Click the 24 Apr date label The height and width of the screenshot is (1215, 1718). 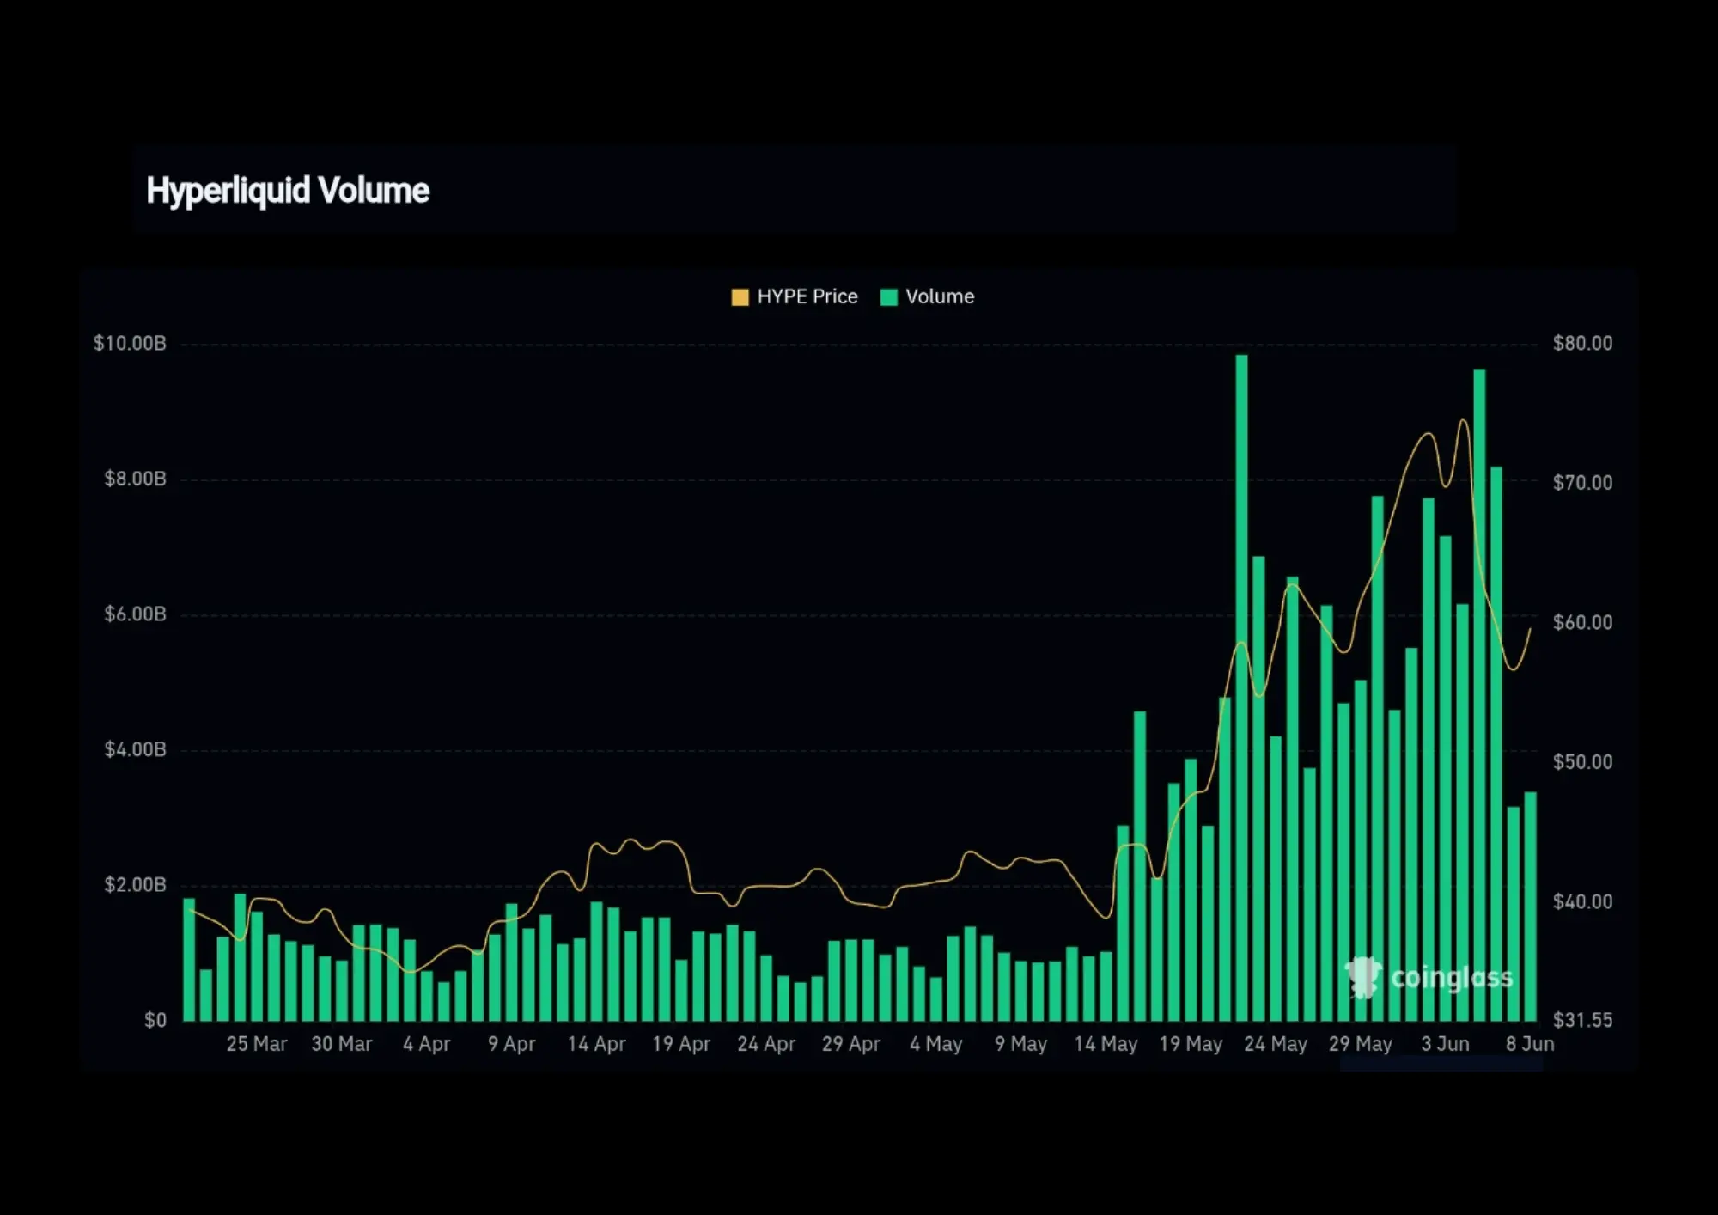tap(766, 1044)
